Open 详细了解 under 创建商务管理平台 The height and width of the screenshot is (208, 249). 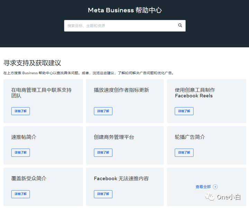click(x=103, y=153)
